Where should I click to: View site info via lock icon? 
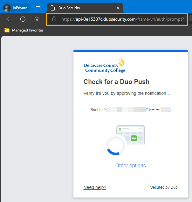[54, 19]
